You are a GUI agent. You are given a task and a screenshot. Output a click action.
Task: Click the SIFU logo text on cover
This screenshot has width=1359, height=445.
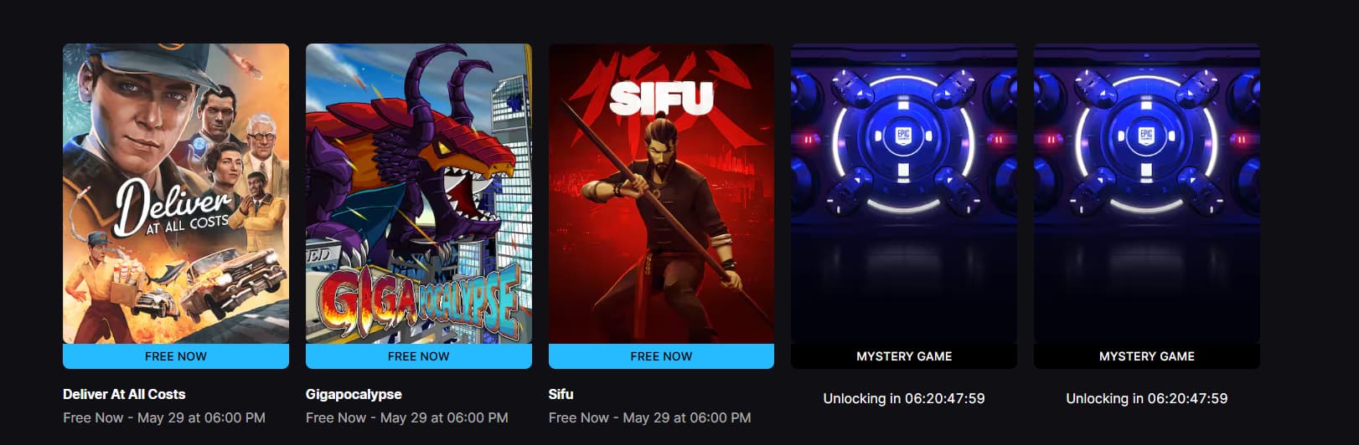click(661, 98)
